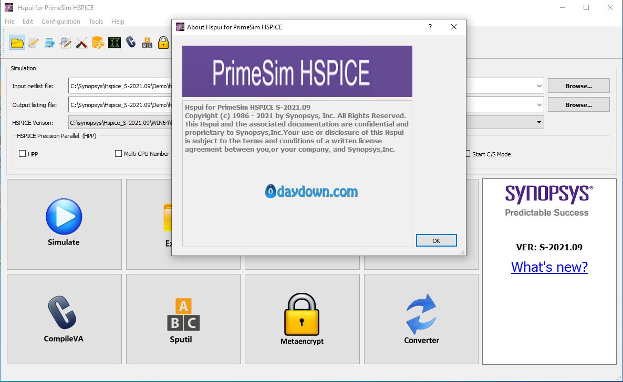623x382 pixels.
Task: Click the ABC blocks Sputil toolbar icon
Action: pyautogui.click(x=147, y=43)
